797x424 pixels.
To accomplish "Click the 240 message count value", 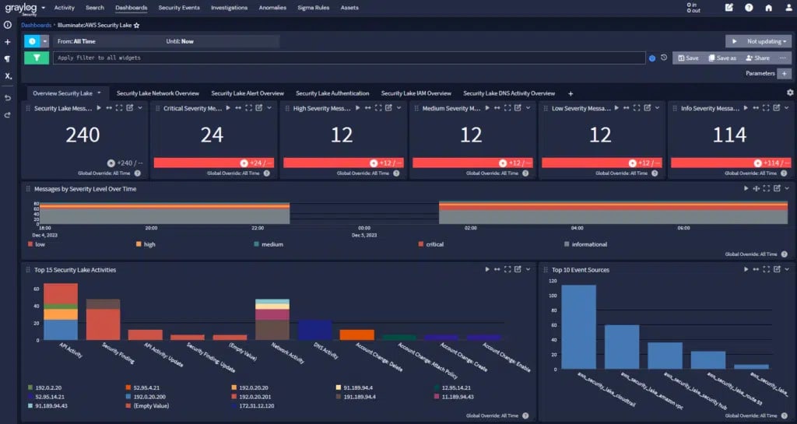I will [x=83, y=135].
